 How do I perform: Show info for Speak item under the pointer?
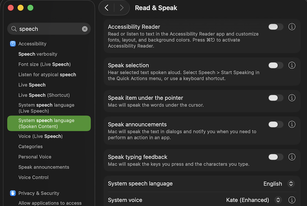click(x=292, y=98)
